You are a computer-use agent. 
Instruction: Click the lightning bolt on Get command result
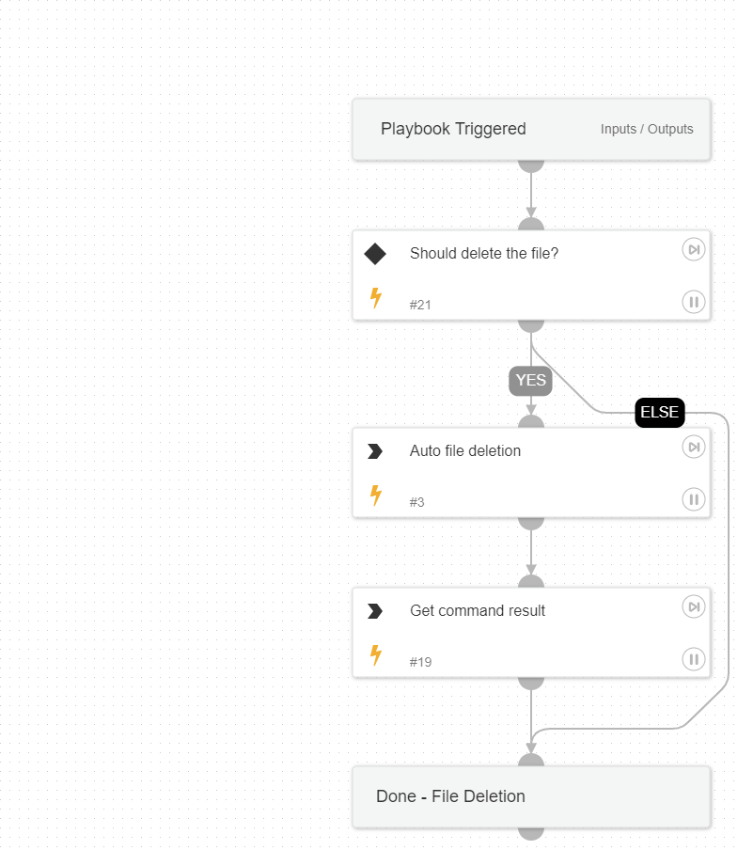(376, 656)
